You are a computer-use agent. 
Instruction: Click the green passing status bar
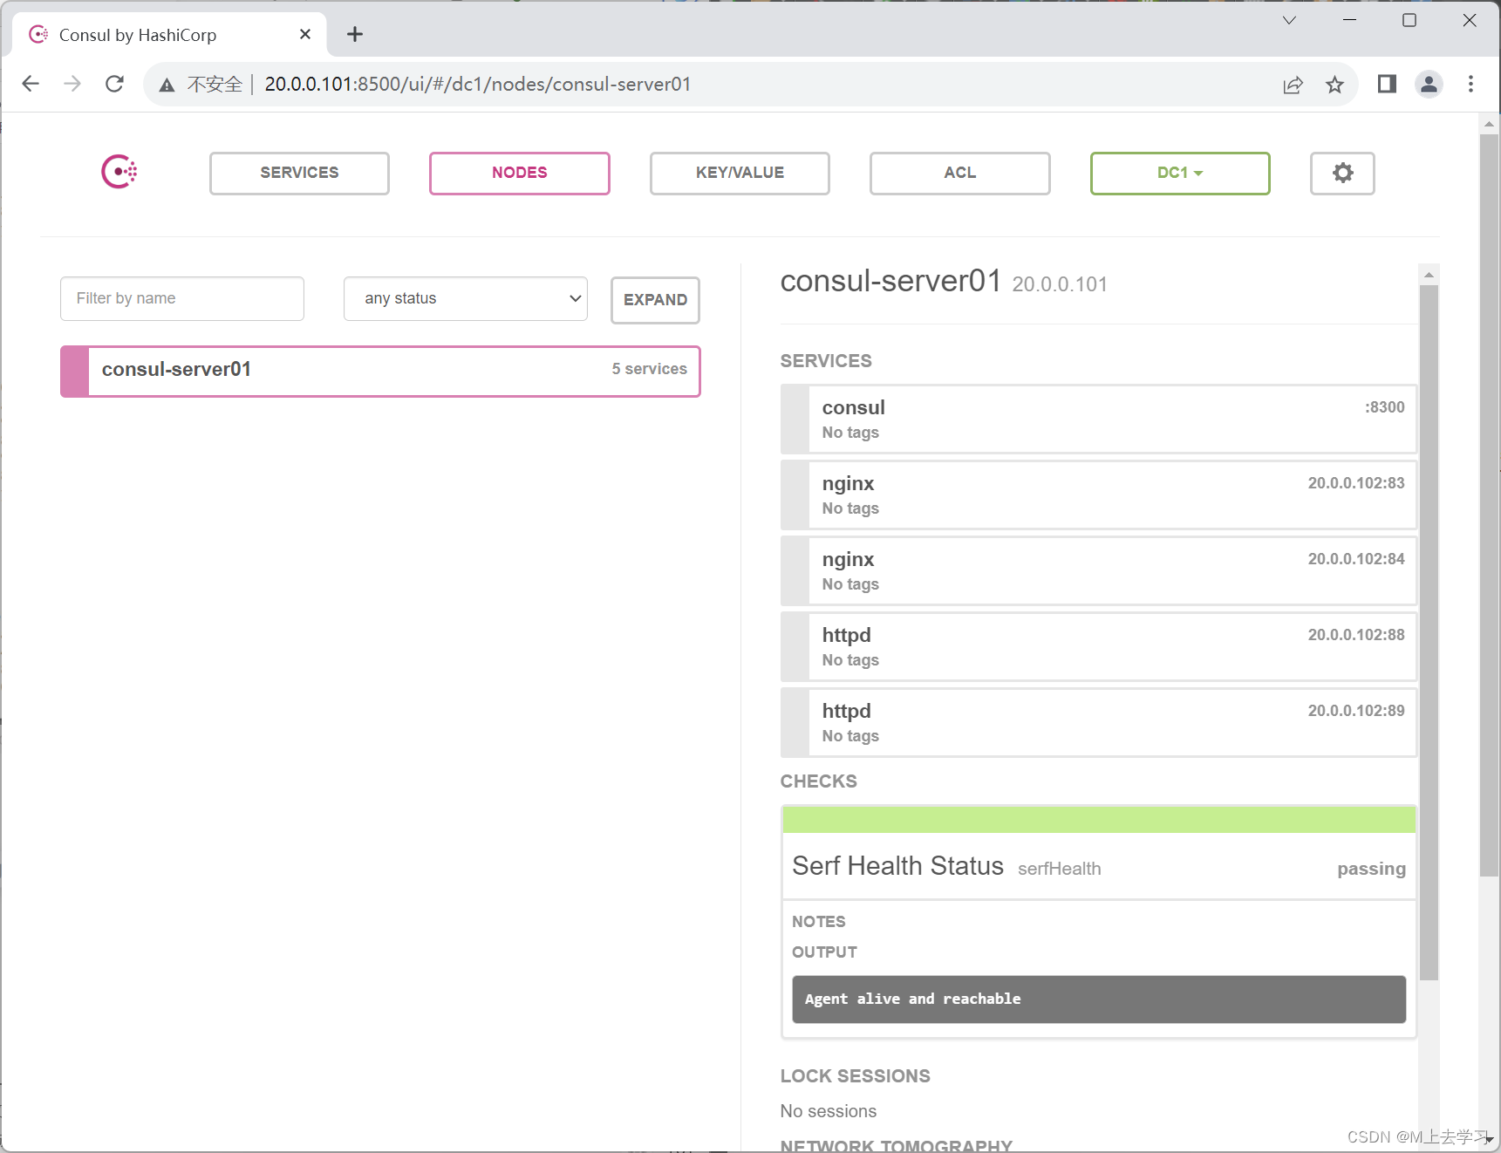tap(1099, 820)
